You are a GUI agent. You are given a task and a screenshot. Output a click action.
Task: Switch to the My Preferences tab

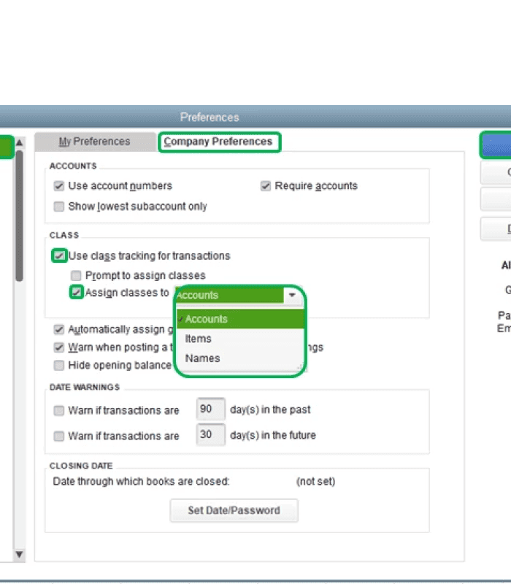point(95,142)
